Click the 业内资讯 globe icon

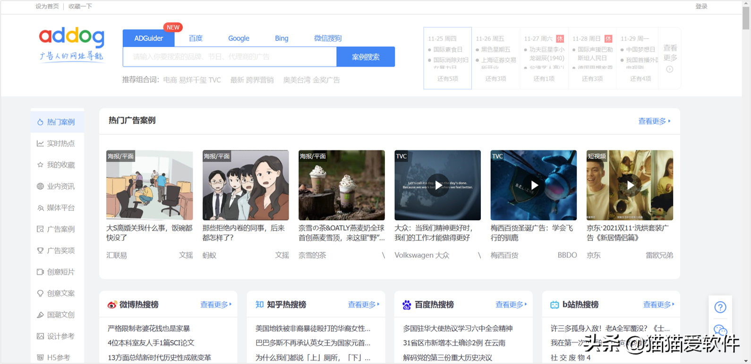[x=40, y=186]
